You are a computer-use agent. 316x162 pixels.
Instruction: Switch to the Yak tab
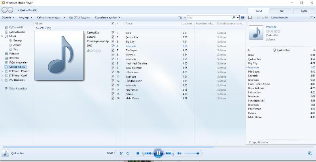[x=281, y=11]
